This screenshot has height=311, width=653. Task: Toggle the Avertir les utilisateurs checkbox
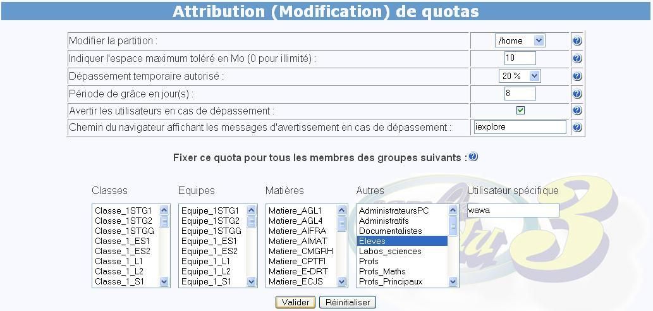pos(520,111)
